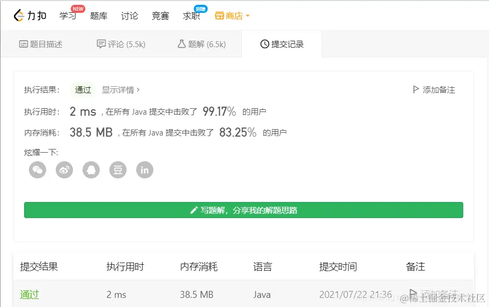Open the 学习 menu item

coord(68,16)
